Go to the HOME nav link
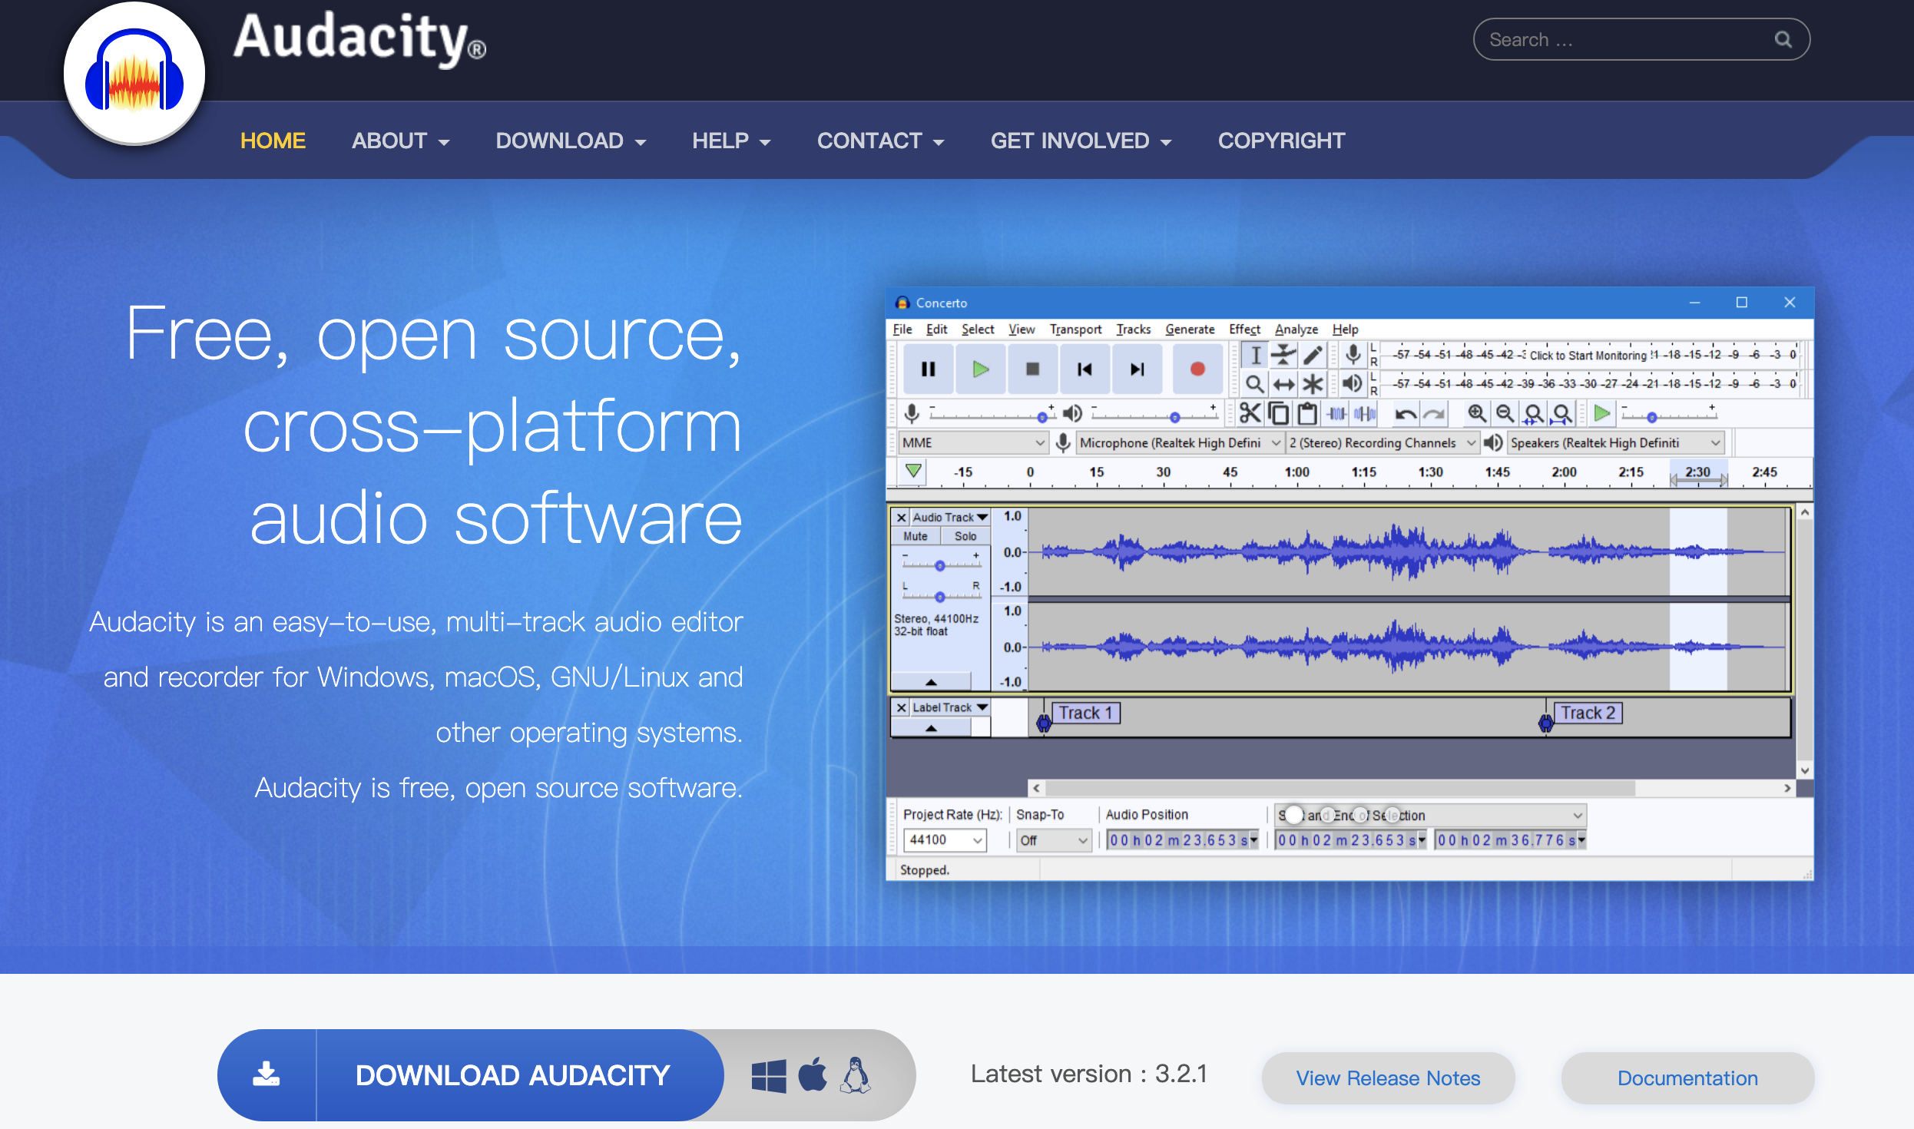Viewport: 1914px width, 1129px height. [x=273, y=141]
